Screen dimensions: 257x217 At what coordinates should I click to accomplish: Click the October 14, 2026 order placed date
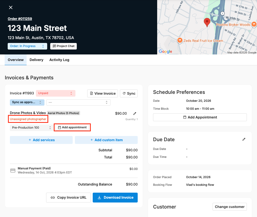tap(198, 177)
